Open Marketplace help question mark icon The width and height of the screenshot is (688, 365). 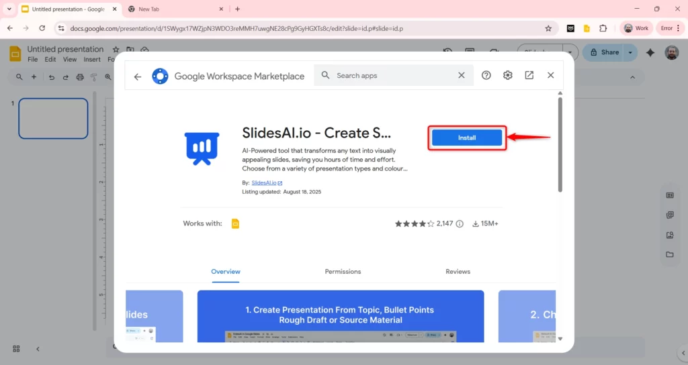tap(486, 76)
